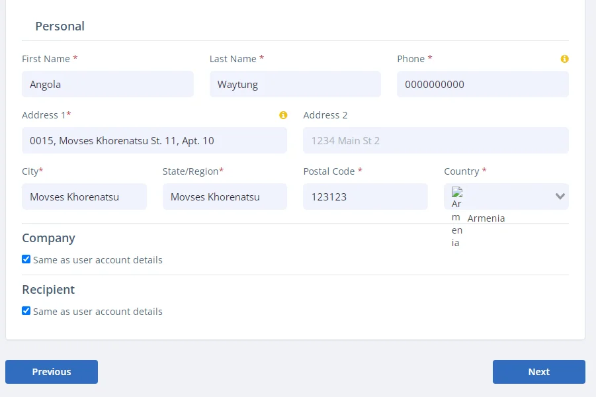Click the Address 1 info icon

(283, 115)
